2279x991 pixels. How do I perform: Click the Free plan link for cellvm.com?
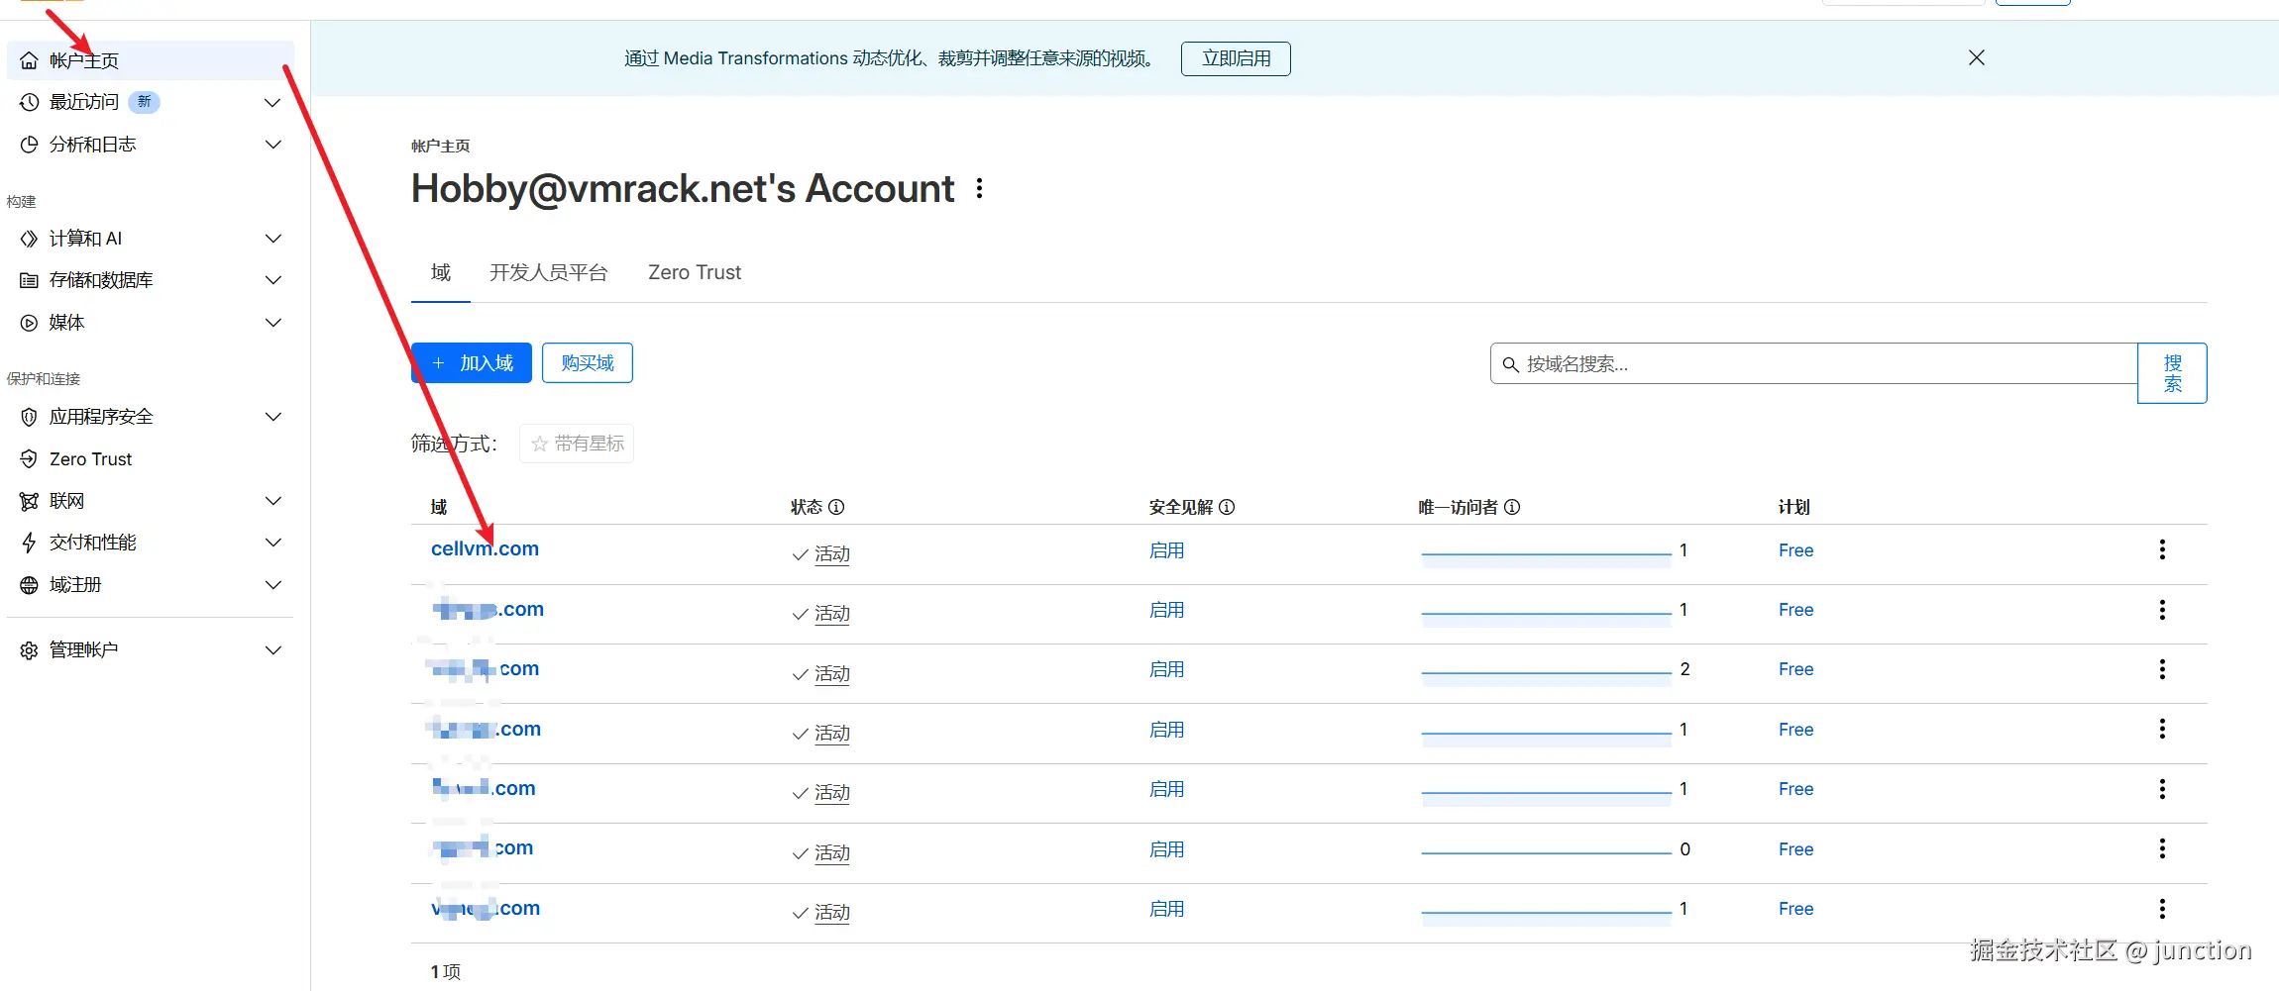point(1795,550)
